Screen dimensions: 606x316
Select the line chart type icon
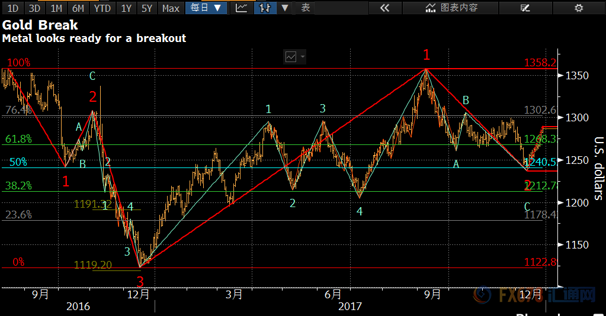pos(241,8)
